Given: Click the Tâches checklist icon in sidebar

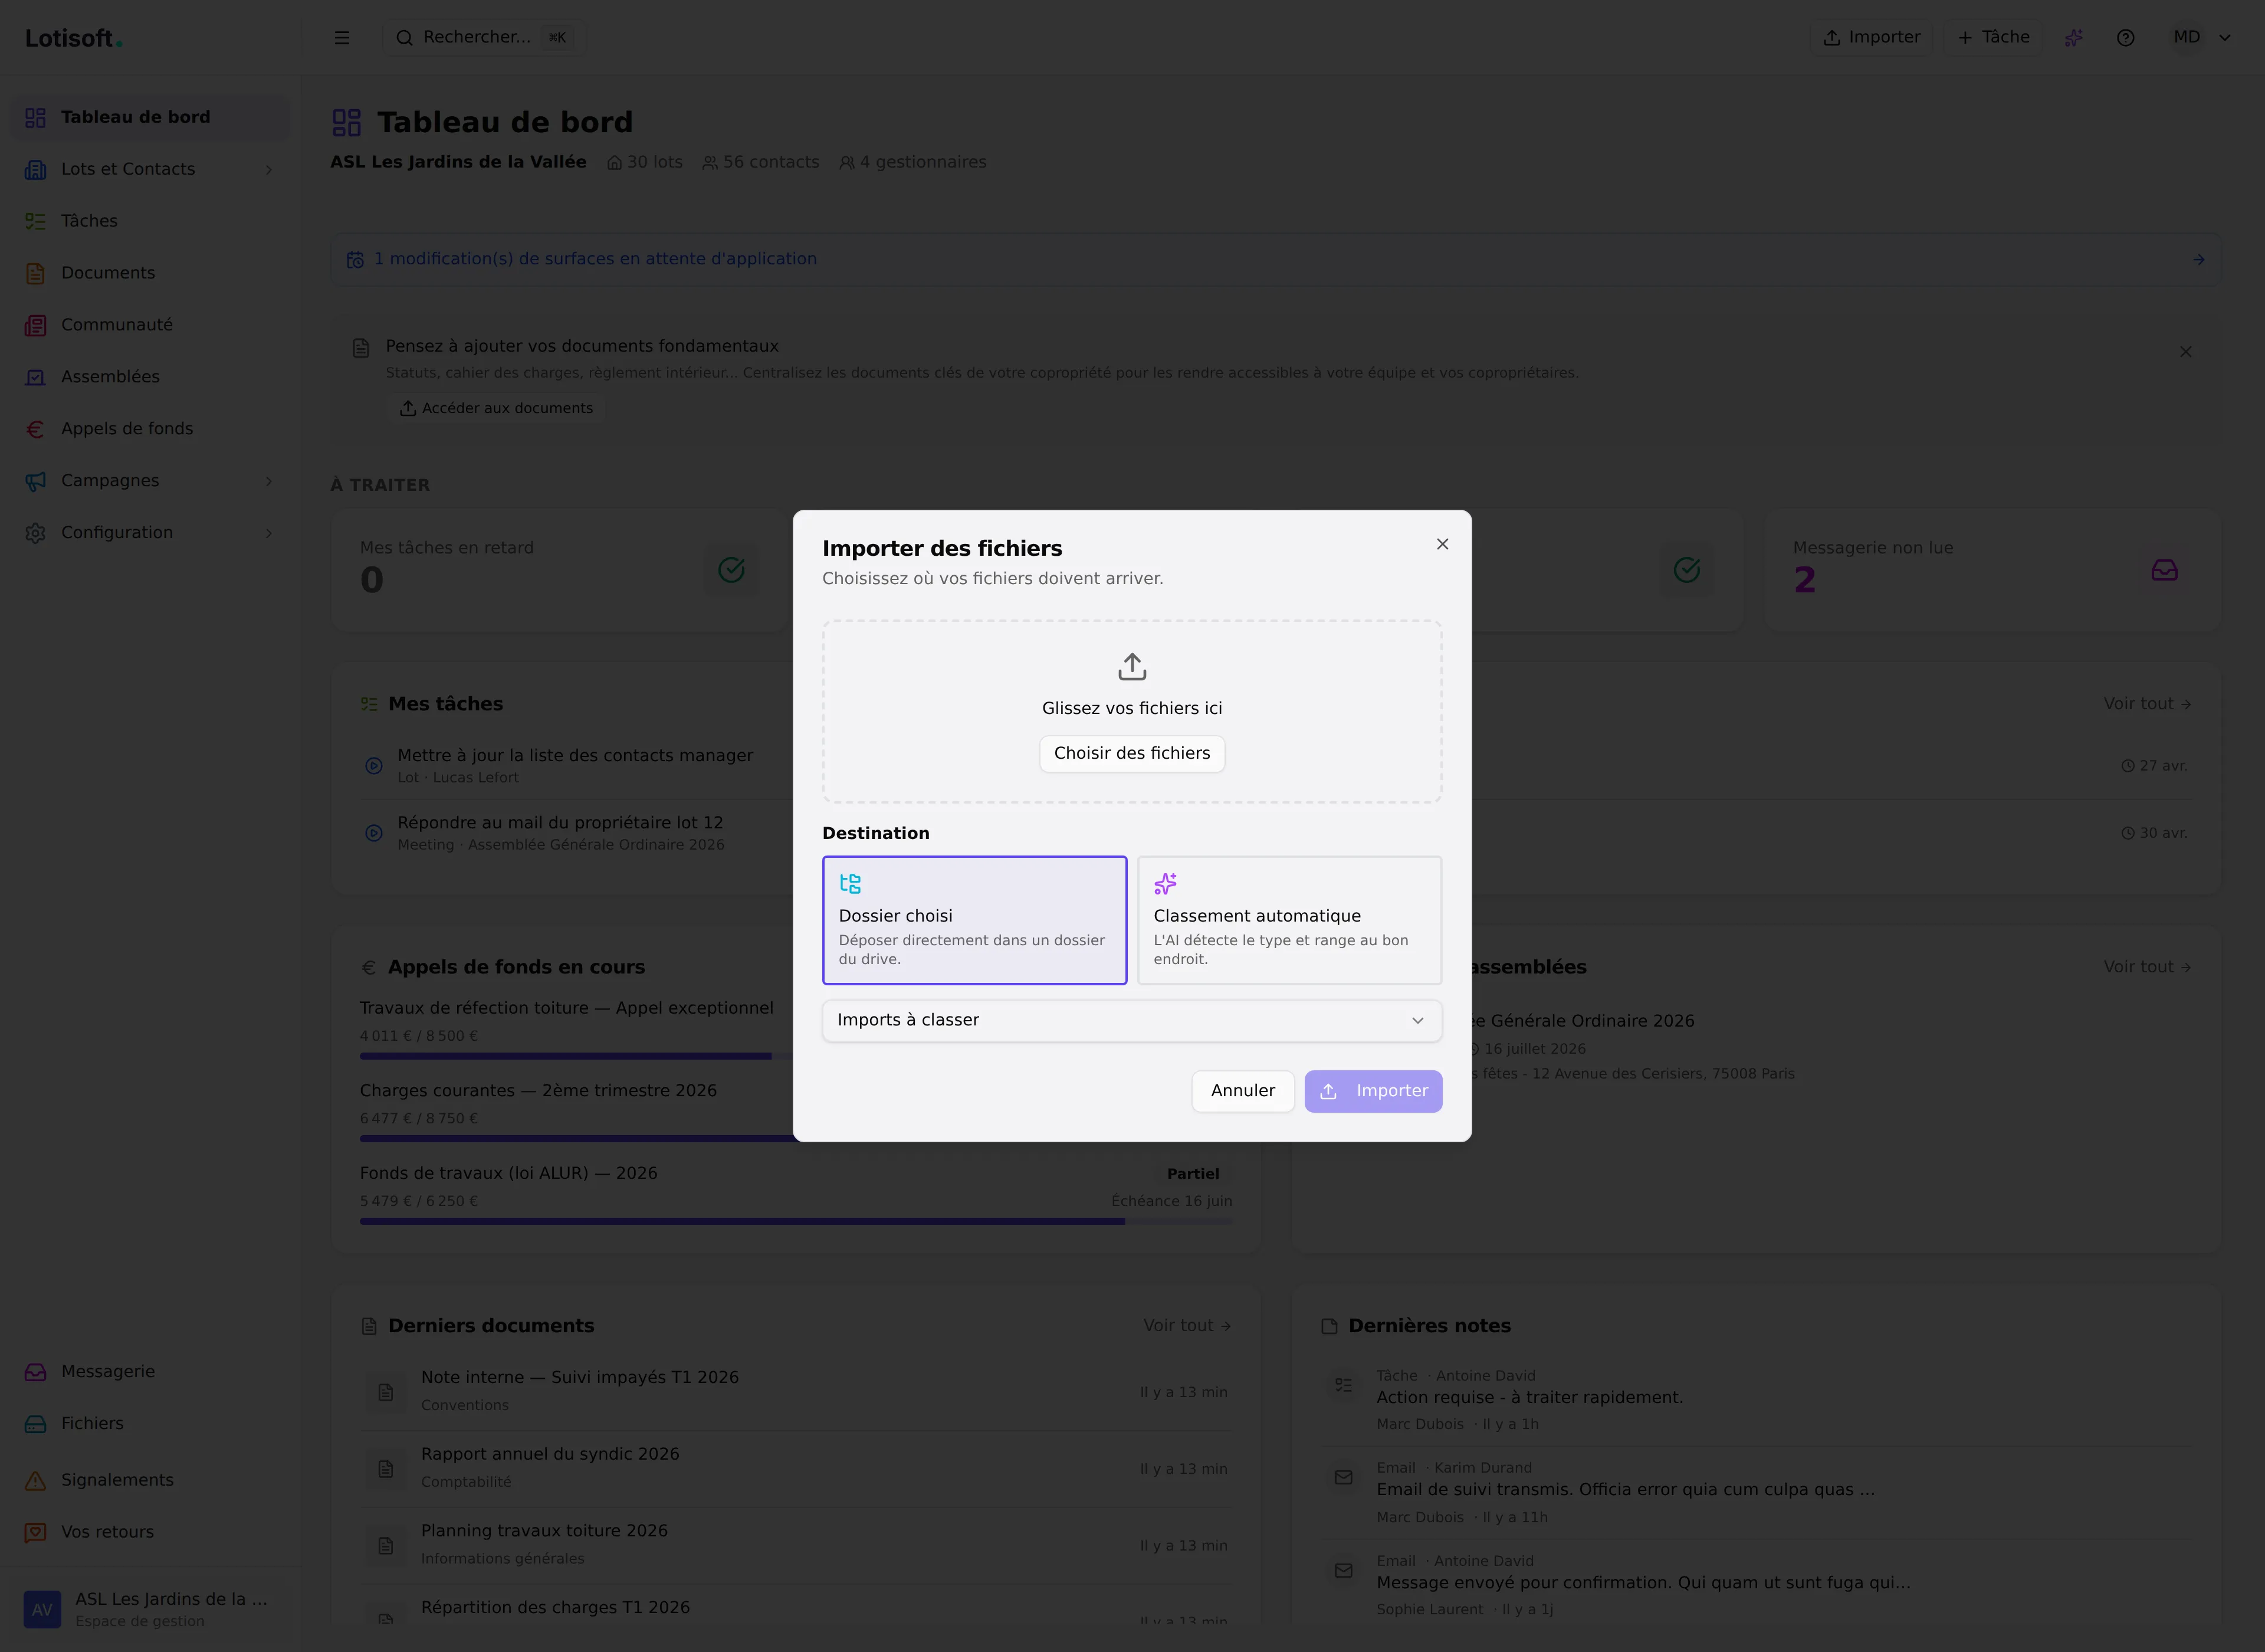Looking at the screenshot, I should [36, 221].
